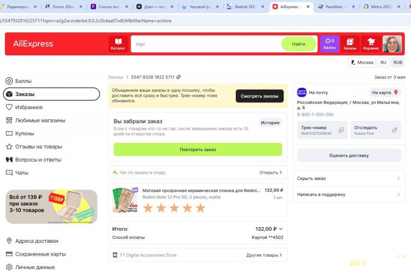Switch to the PassMark browser tab
The height and width of the screenshot is (271, 411).
click(337, 7)
